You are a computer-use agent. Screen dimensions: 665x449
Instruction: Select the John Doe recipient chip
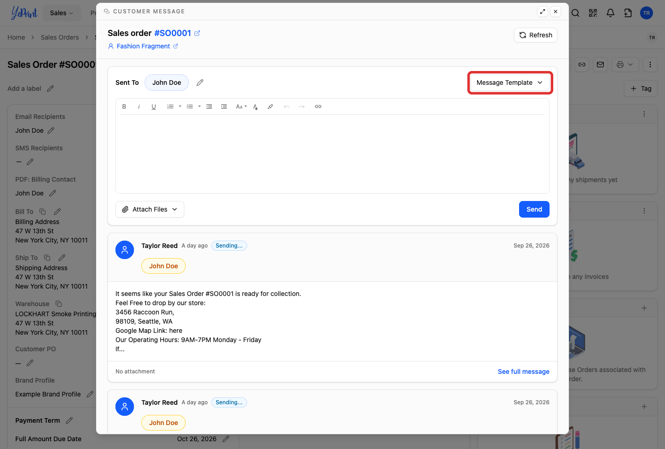pos(167,83)
